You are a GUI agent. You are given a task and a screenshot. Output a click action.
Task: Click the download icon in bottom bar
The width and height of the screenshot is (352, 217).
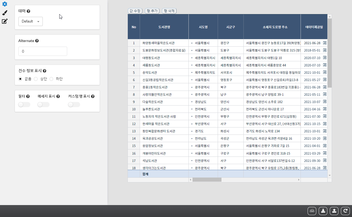(323, 211)
